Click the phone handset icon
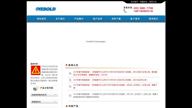This screenshot has height=108, width=192. (x=125, y=11)
